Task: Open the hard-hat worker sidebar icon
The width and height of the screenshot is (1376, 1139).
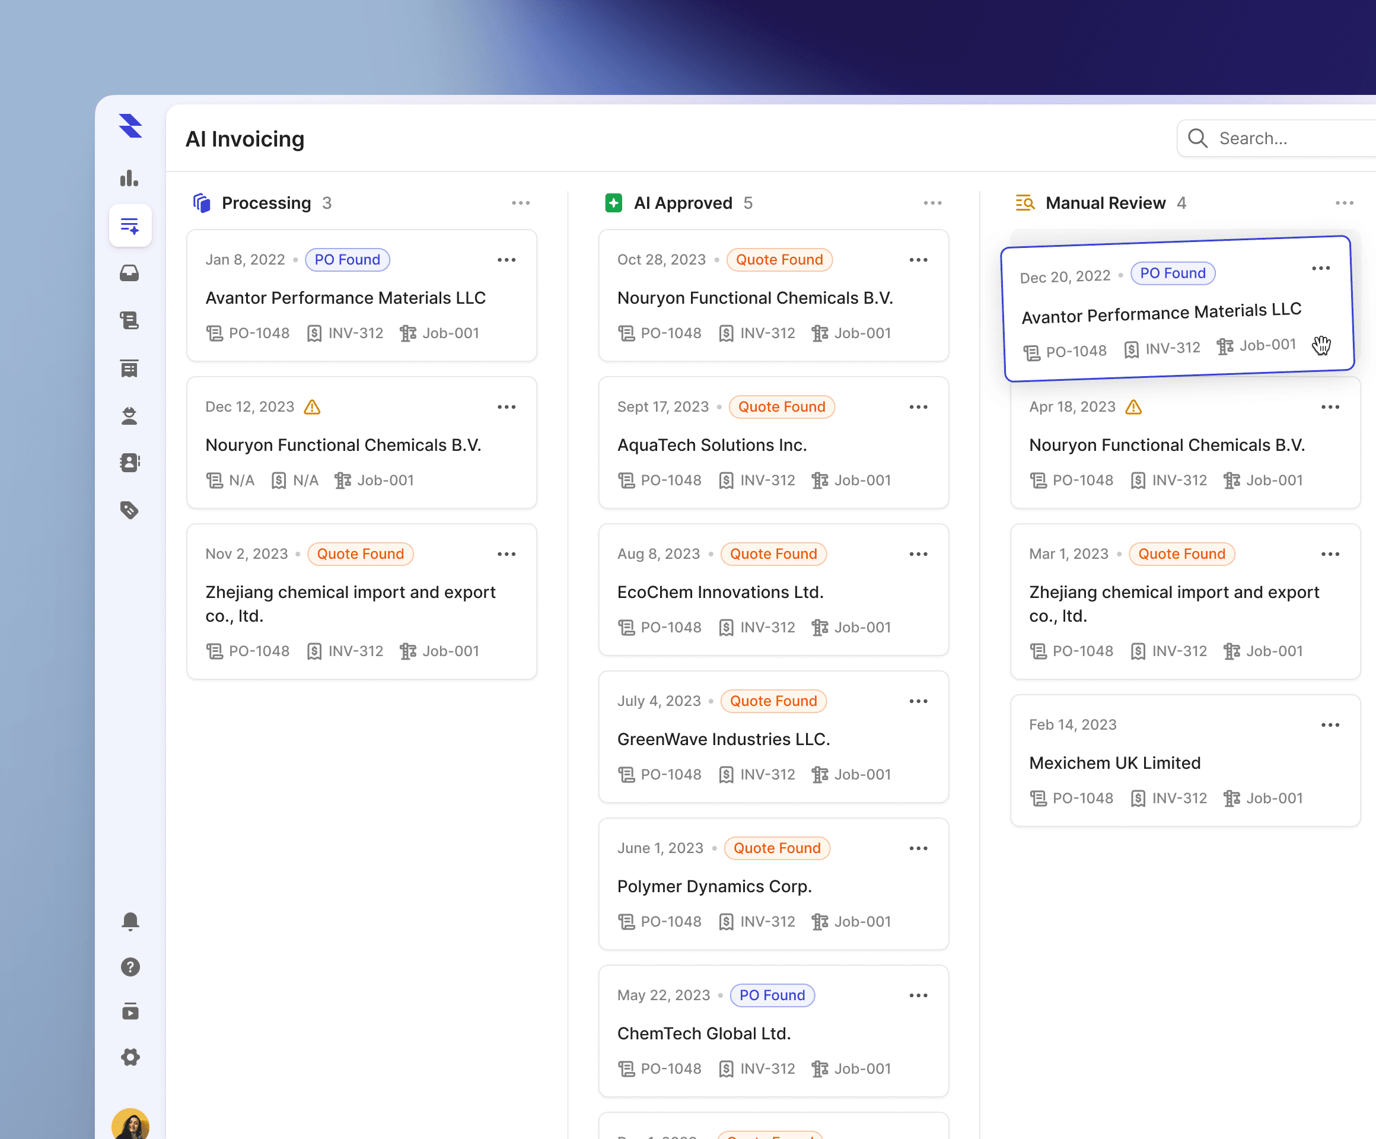Action: pos(130,416)
